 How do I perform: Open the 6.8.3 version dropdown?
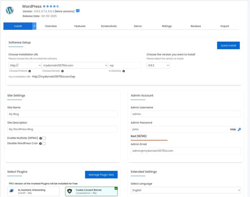[x=158, y=65]
